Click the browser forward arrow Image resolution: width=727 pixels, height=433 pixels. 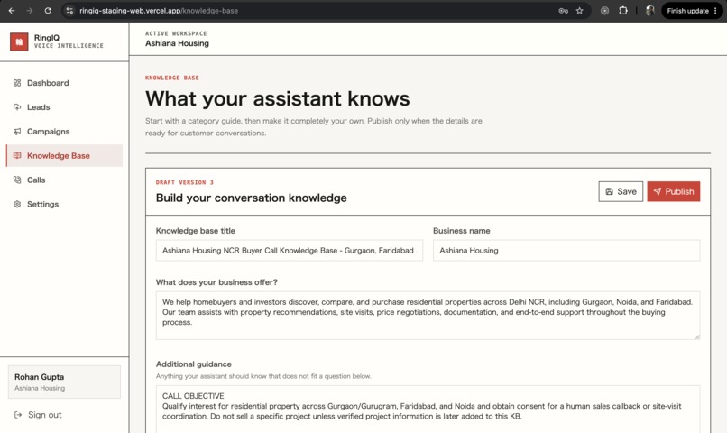click(x=30, y=11)
